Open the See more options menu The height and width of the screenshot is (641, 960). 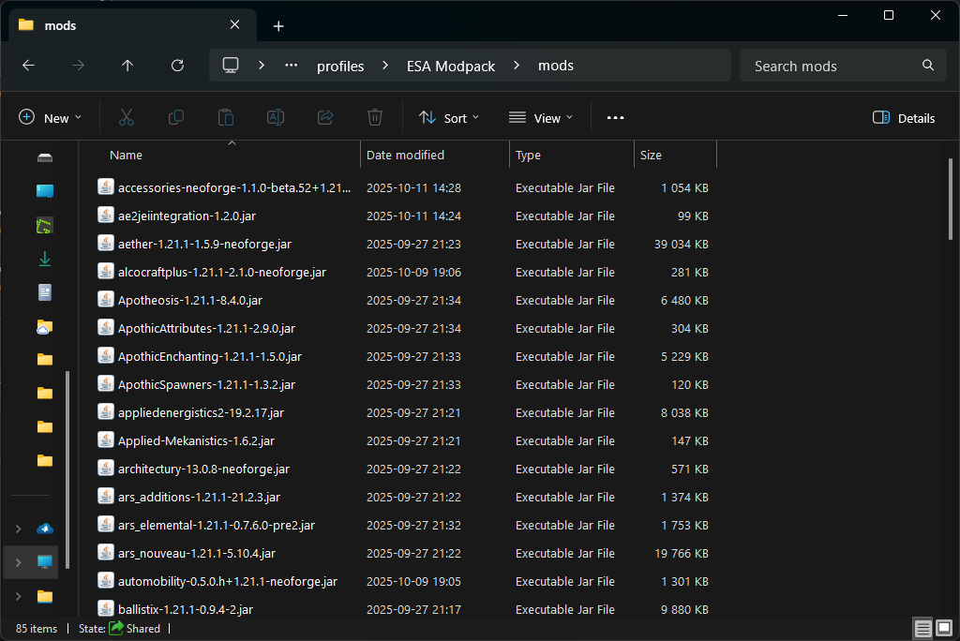coord(615,118)
